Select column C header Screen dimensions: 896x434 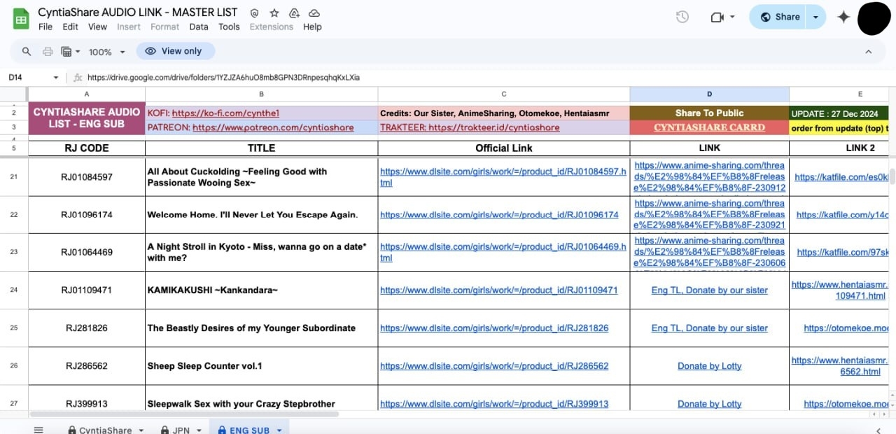504,94
